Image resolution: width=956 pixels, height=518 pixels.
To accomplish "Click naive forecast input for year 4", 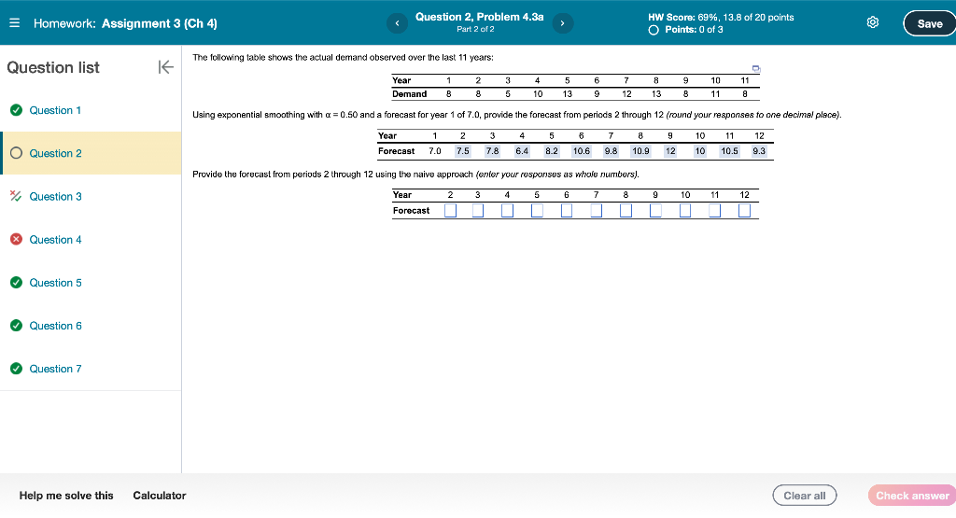I will coord(507,210).
